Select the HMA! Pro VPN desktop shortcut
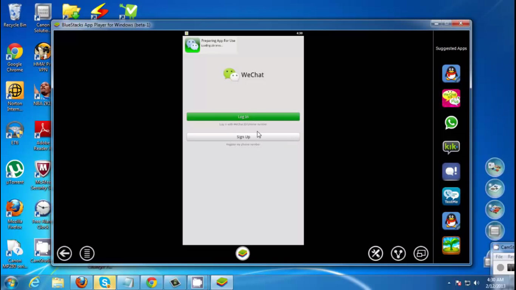The image size is (516, 290). pyautogui.click(x=43, y=57)
